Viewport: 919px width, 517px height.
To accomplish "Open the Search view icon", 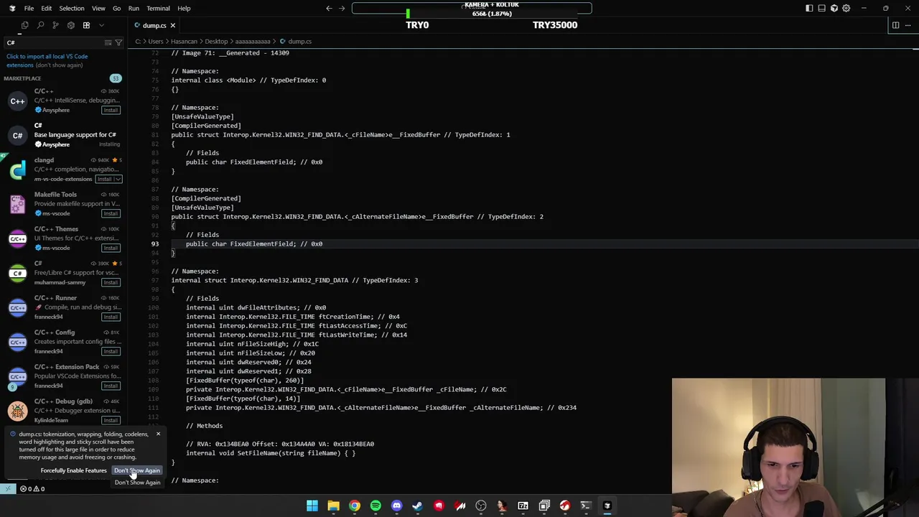I will point(40,25).
